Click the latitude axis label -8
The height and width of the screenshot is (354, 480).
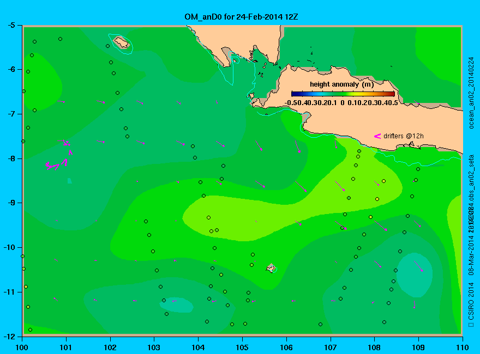[x=11, y=158]
